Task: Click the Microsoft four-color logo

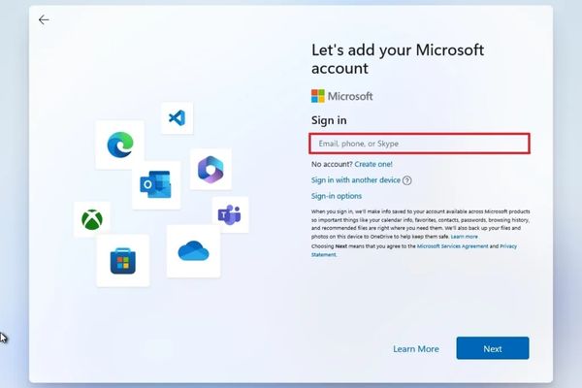Action: coord(318,96)
